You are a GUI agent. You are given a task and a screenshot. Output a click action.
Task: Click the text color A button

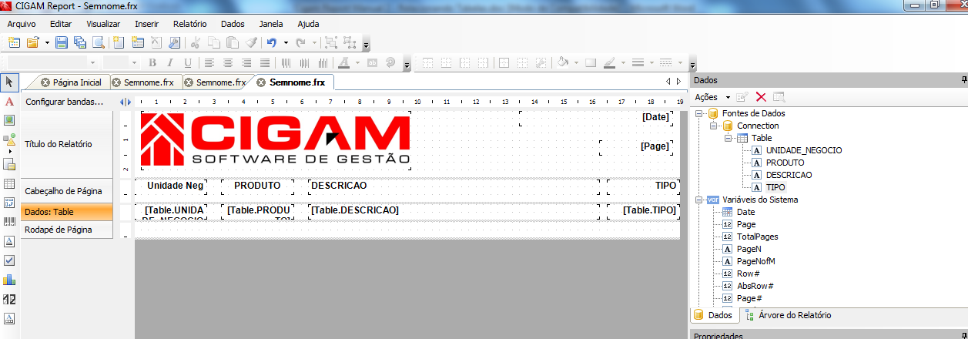coord(343,62)
